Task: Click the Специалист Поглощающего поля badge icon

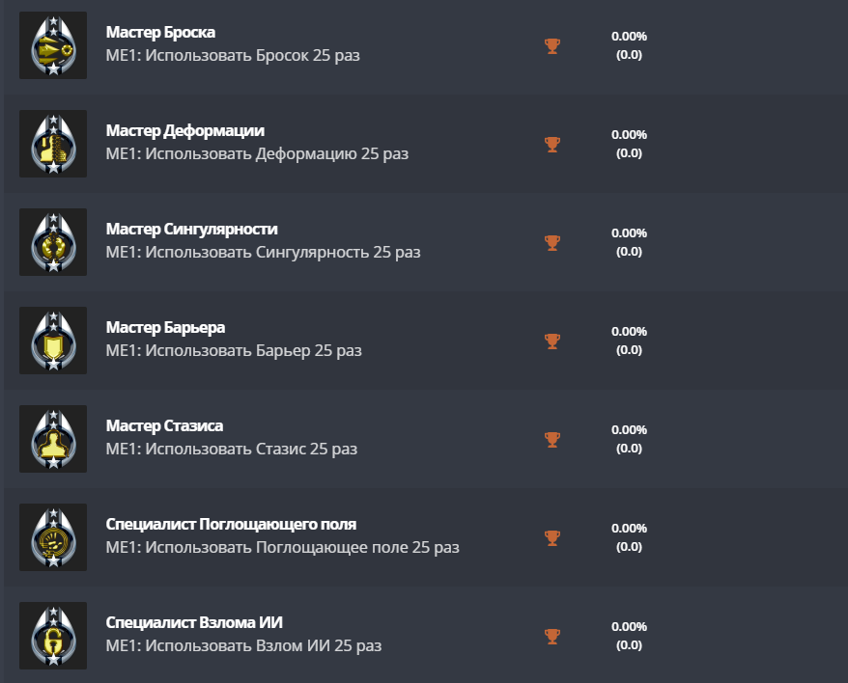Action: [x=53, y=537]
